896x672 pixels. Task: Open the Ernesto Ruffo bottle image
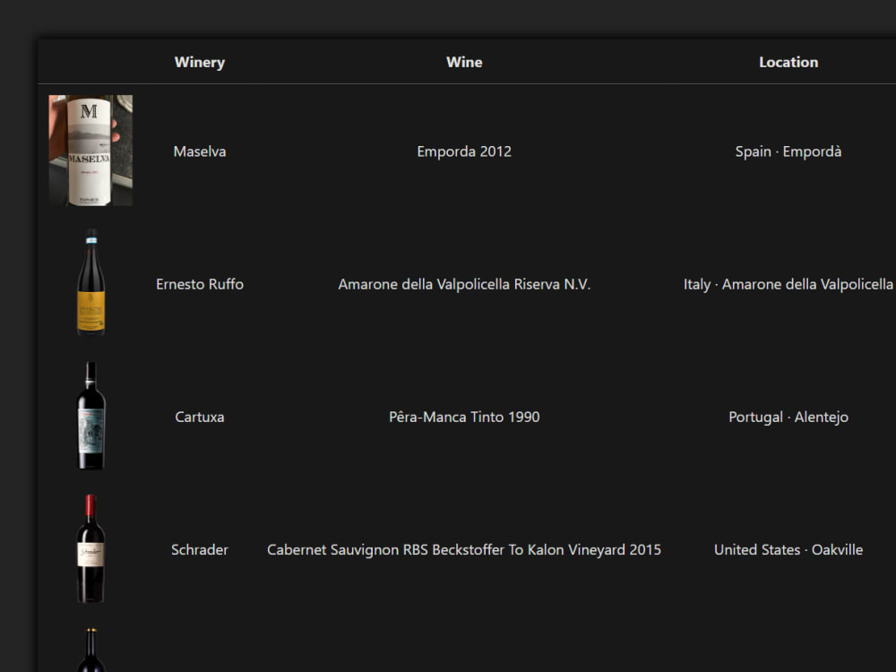click(x=90, y=283)
